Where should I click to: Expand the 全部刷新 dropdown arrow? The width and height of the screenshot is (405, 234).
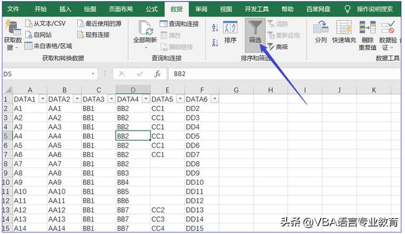pyautogui.click(x=146, y=47)
